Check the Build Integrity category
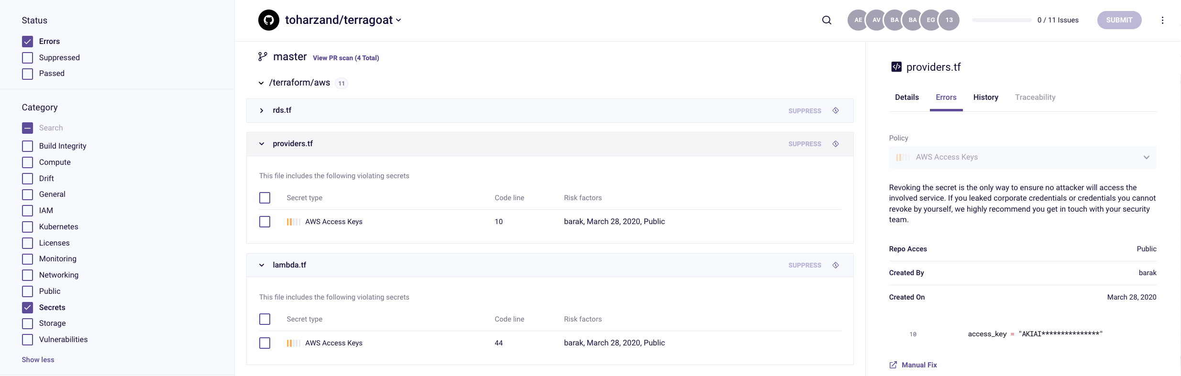This screenshot has height=376, width=1181. point(28,146)
